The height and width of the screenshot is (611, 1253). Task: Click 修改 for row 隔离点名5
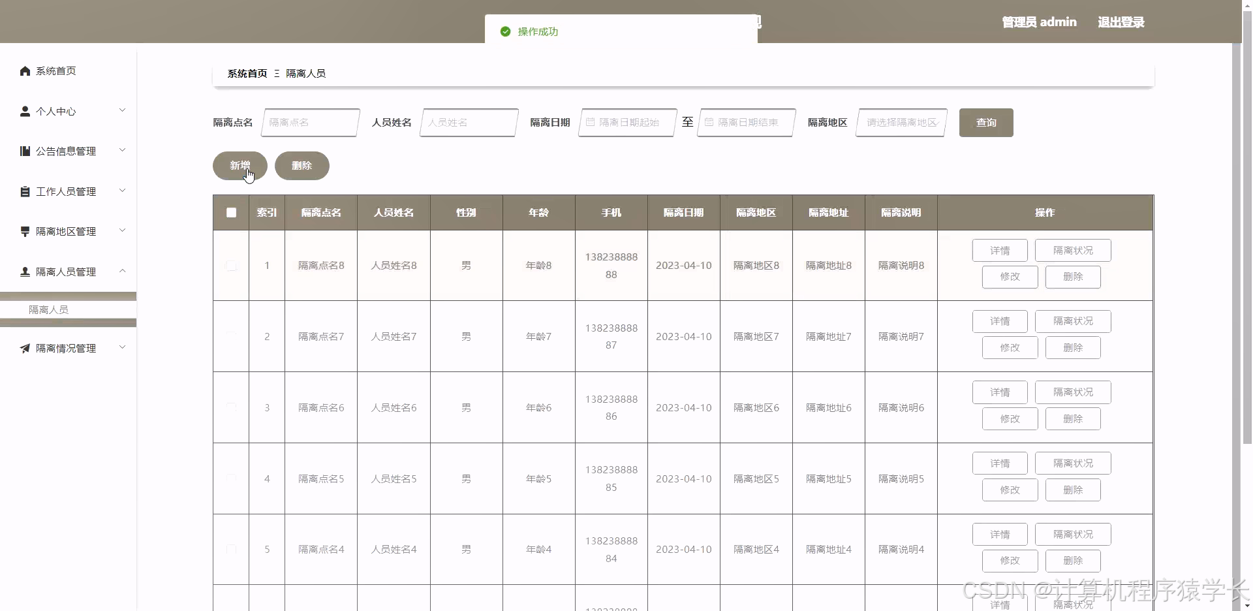click(x=1010, y=490)
